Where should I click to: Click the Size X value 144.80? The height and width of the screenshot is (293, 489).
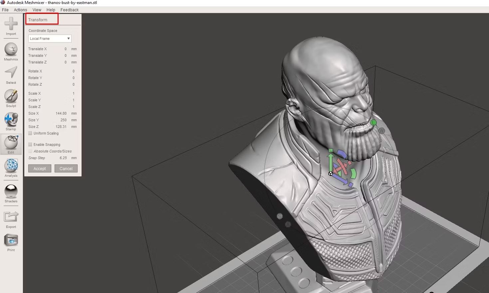coord(61,113)
